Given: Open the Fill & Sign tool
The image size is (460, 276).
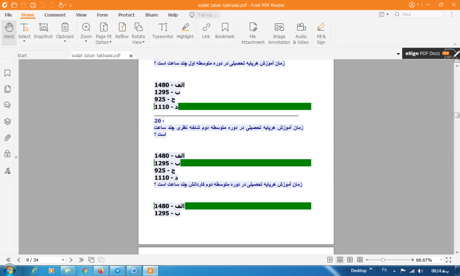Looking at the screenshot, I should [x=321, y=33].
